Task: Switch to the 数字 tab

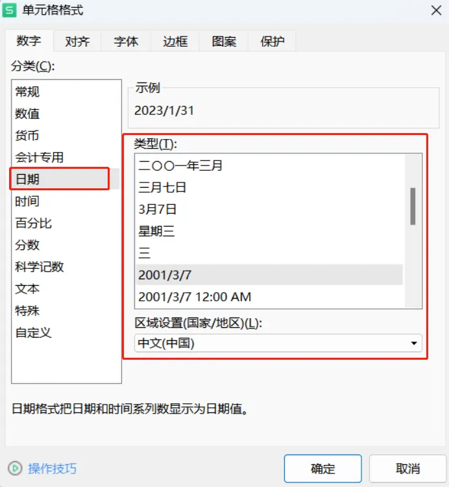Action: point(29,41)
